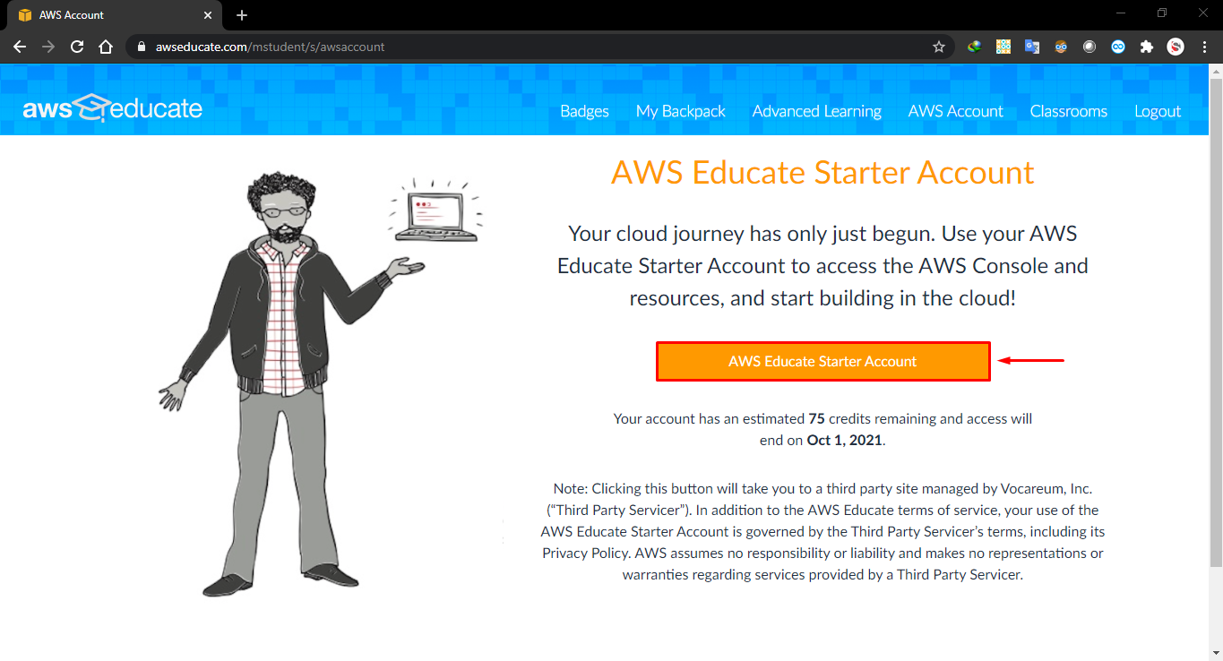The image size is (1223, 661).
Task: Open the Chrome profile avatar
Action: click(1176, 47)
